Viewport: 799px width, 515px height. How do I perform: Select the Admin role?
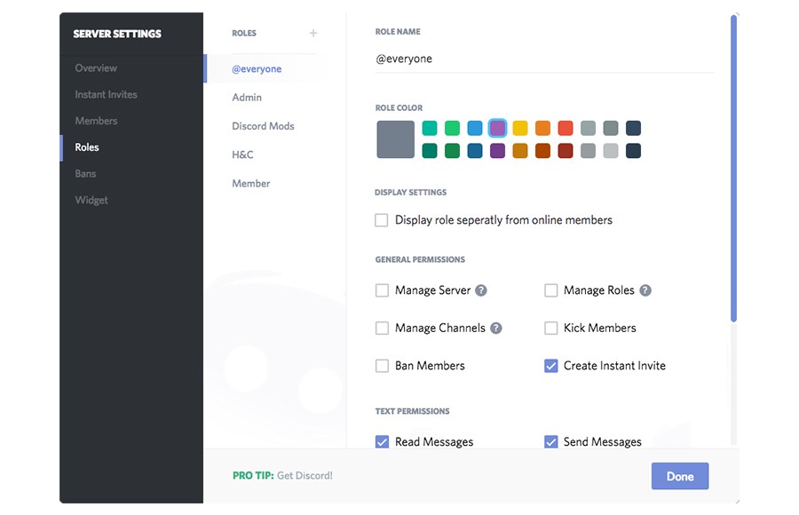pos(247,98)
